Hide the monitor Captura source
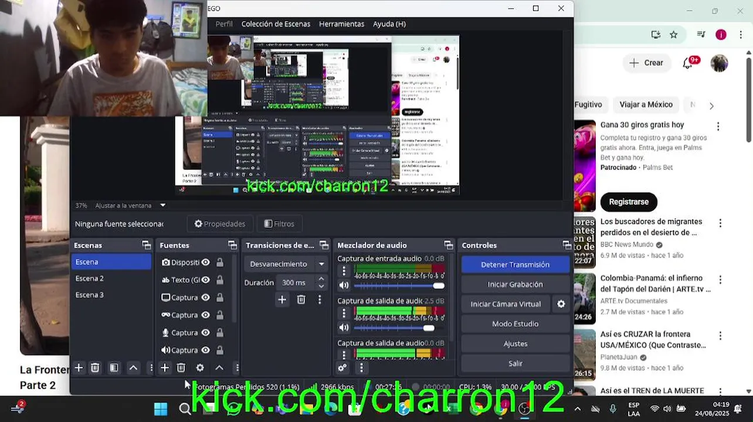Image resolution: width=753 pixels, height=422 pixels. (x=206, y=298)
